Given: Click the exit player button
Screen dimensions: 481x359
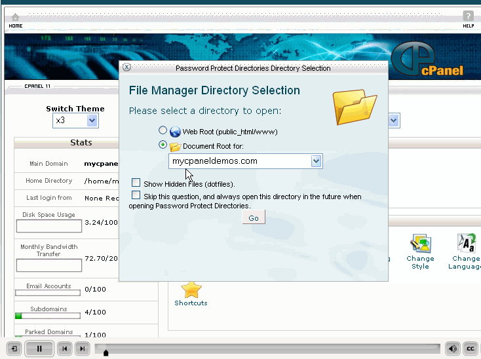Looking at the screenshot, I should [14, 349].
